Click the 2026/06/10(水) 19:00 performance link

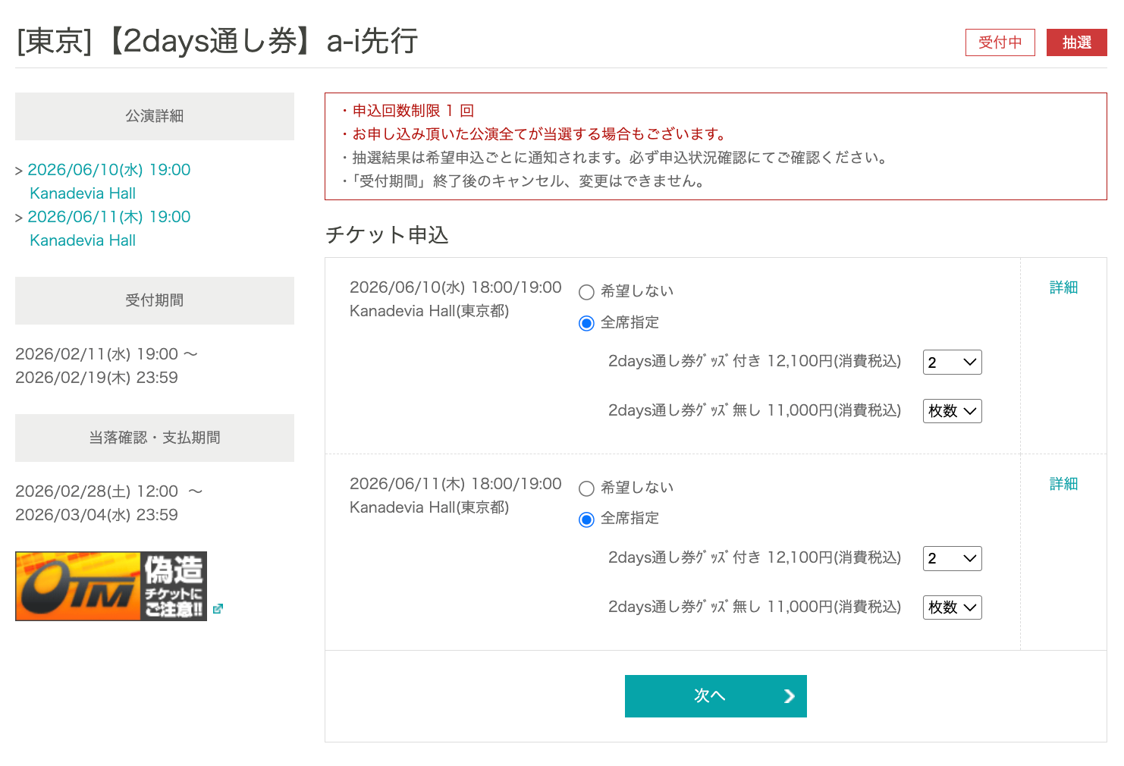[109, 170]
